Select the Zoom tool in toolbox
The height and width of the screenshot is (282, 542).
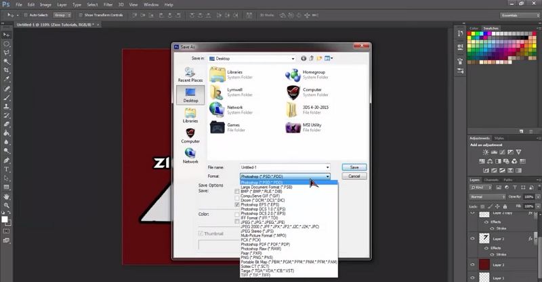(x=6, y=206)
